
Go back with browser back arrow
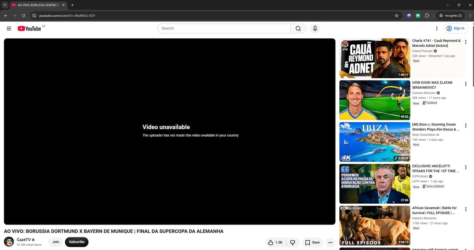coord(6,15)
